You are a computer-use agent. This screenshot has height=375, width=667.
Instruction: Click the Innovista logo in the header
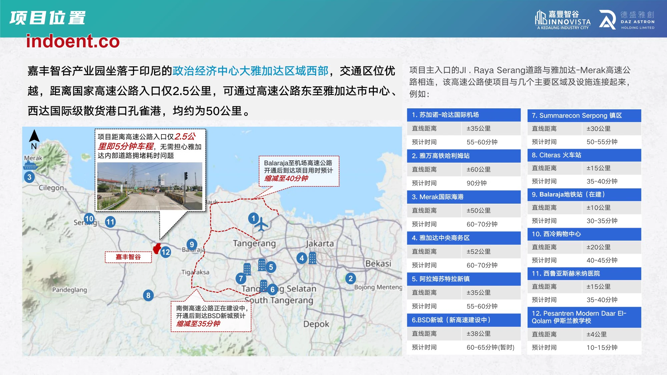563,20
